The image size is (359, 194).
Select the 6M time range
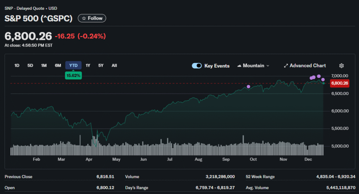[58, 65]
